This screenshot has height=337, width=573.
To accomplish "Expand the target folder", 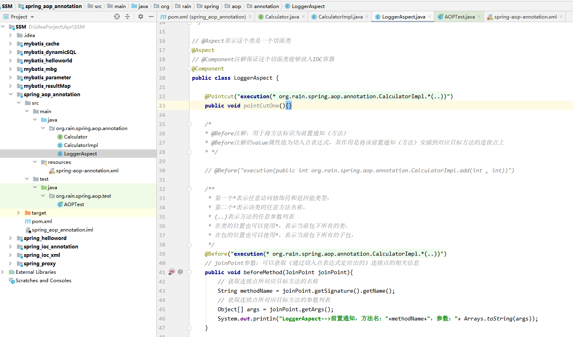I will coord(19,213).
